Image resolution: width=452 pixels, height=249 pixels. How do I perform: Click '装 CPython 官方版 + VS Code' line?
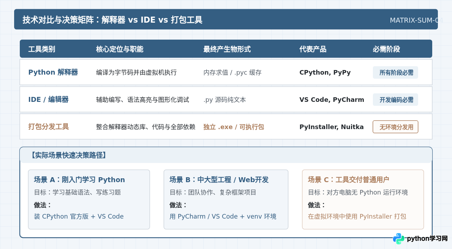(x=79, y=216)
